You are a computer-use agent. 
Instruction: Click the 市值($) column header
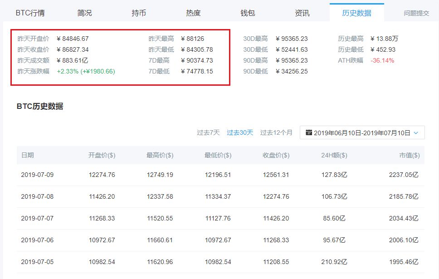tap(410, 155)
